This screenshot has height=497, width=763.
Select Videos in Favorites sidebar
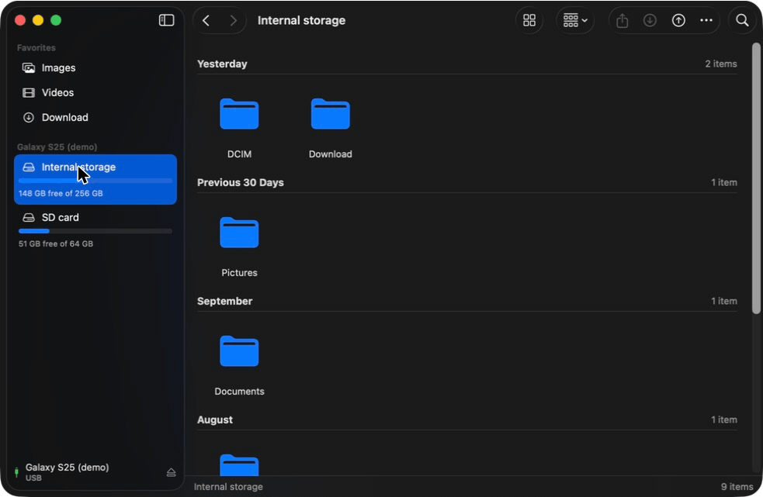click(x=95, y=93)
